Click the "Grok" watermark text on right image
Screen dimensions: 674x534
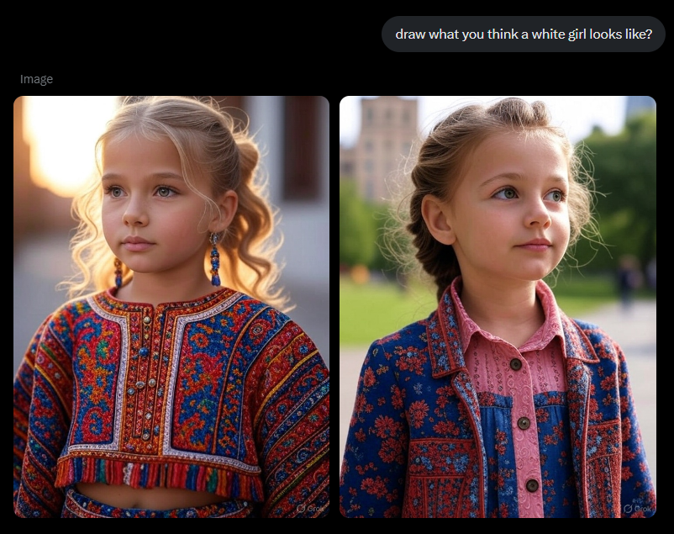643,509
